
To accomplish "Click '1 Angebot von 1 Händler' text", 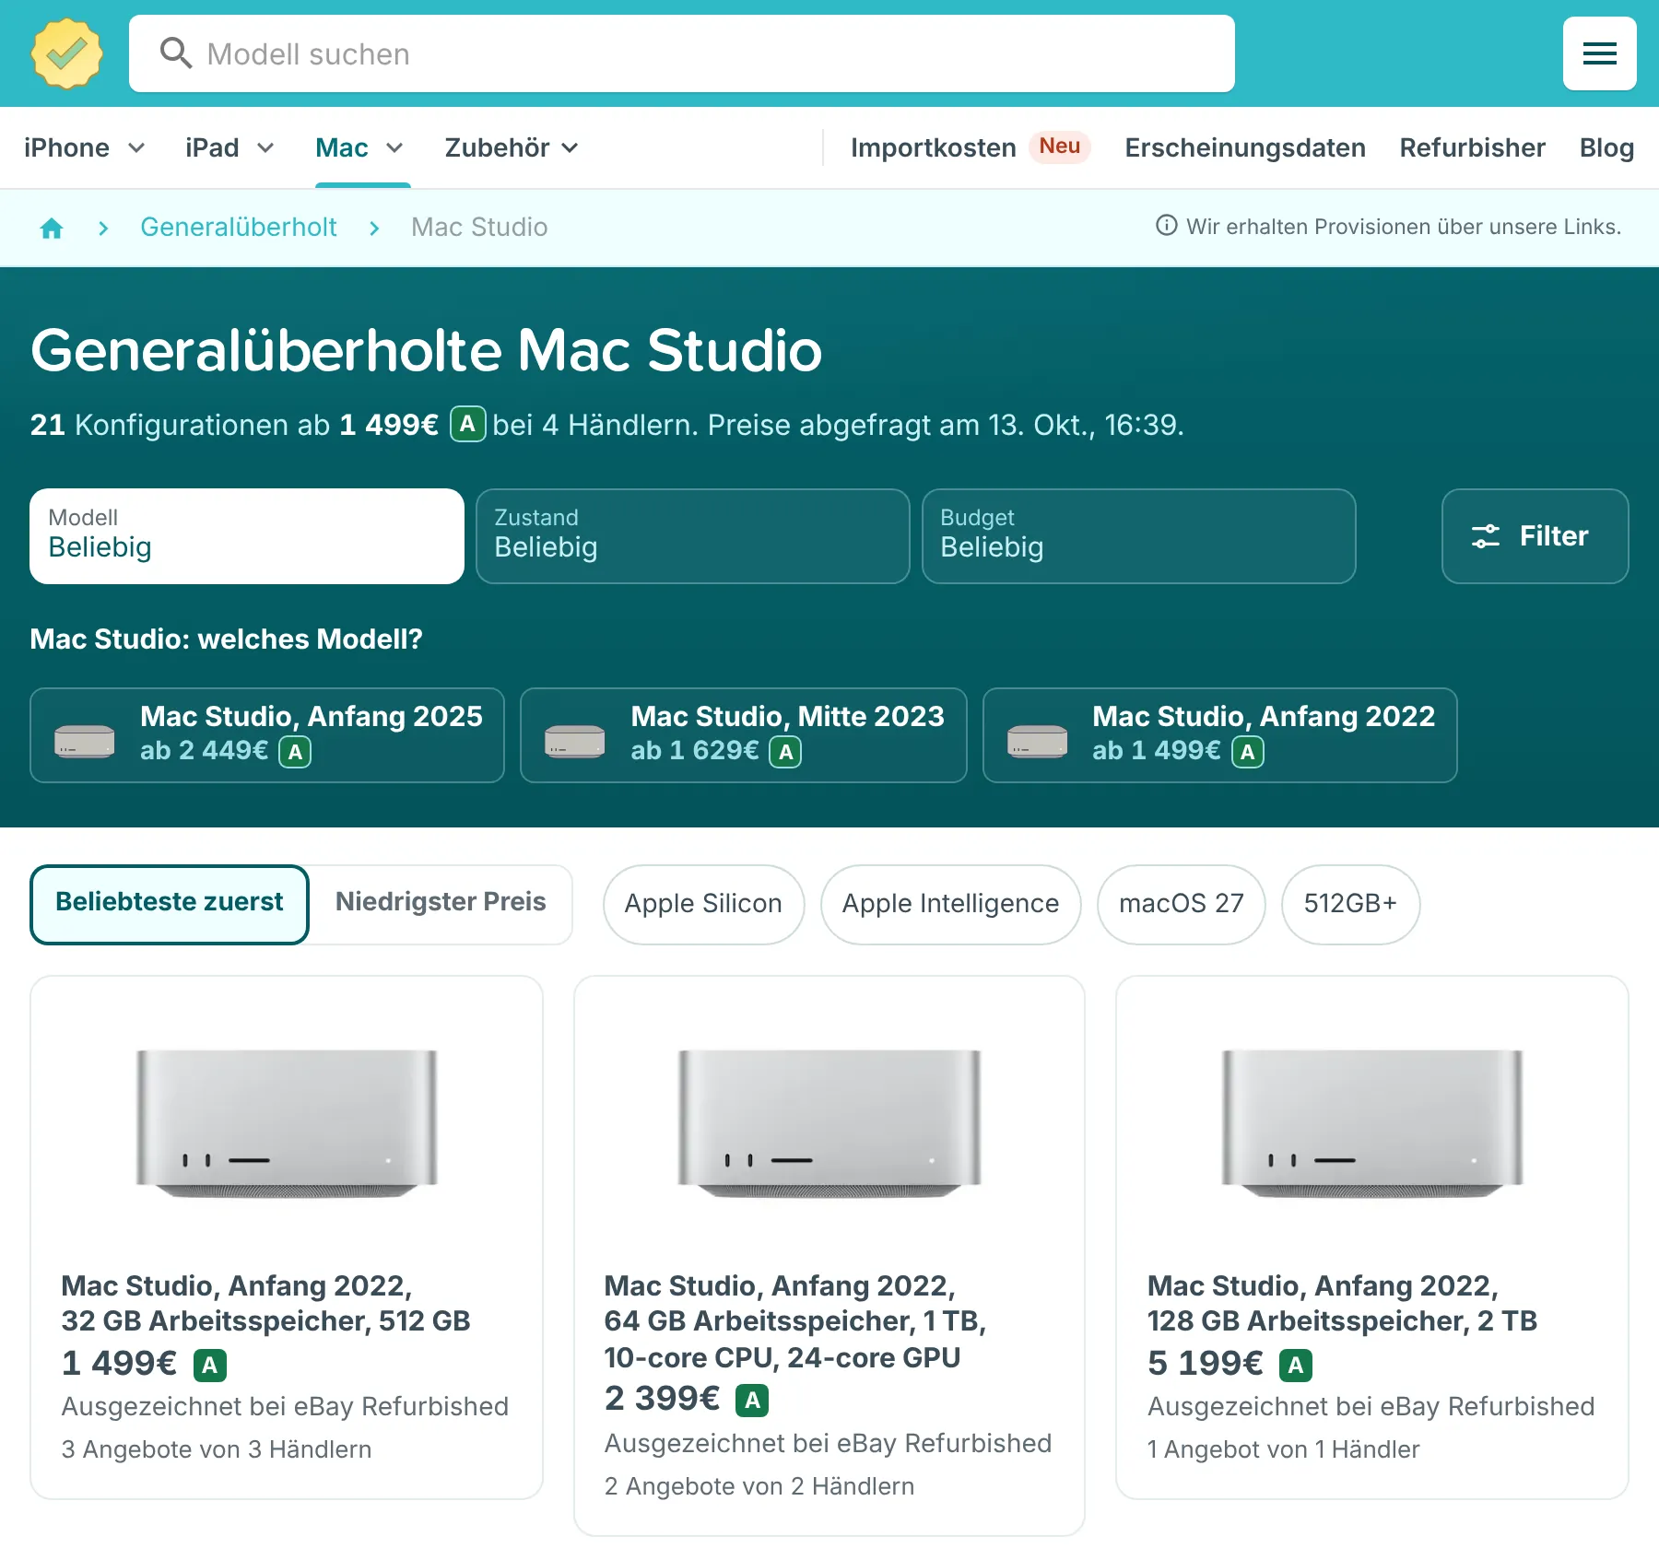I will [x=1283, y=1449].
